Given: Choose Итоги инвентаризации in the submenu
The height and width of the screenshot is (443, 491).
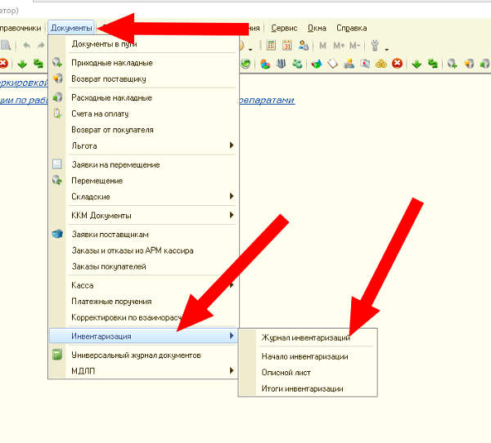Looking at the screenshot, I should pos(302,388).
